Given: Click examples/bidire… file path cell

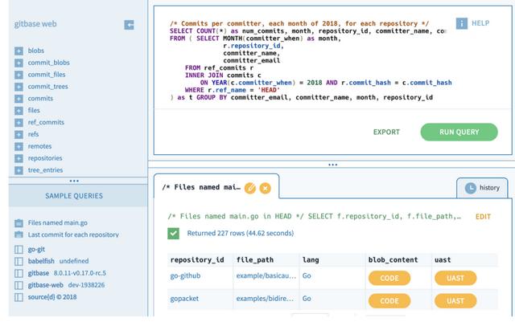Looking at the screenshot, I should pos(265,299).
